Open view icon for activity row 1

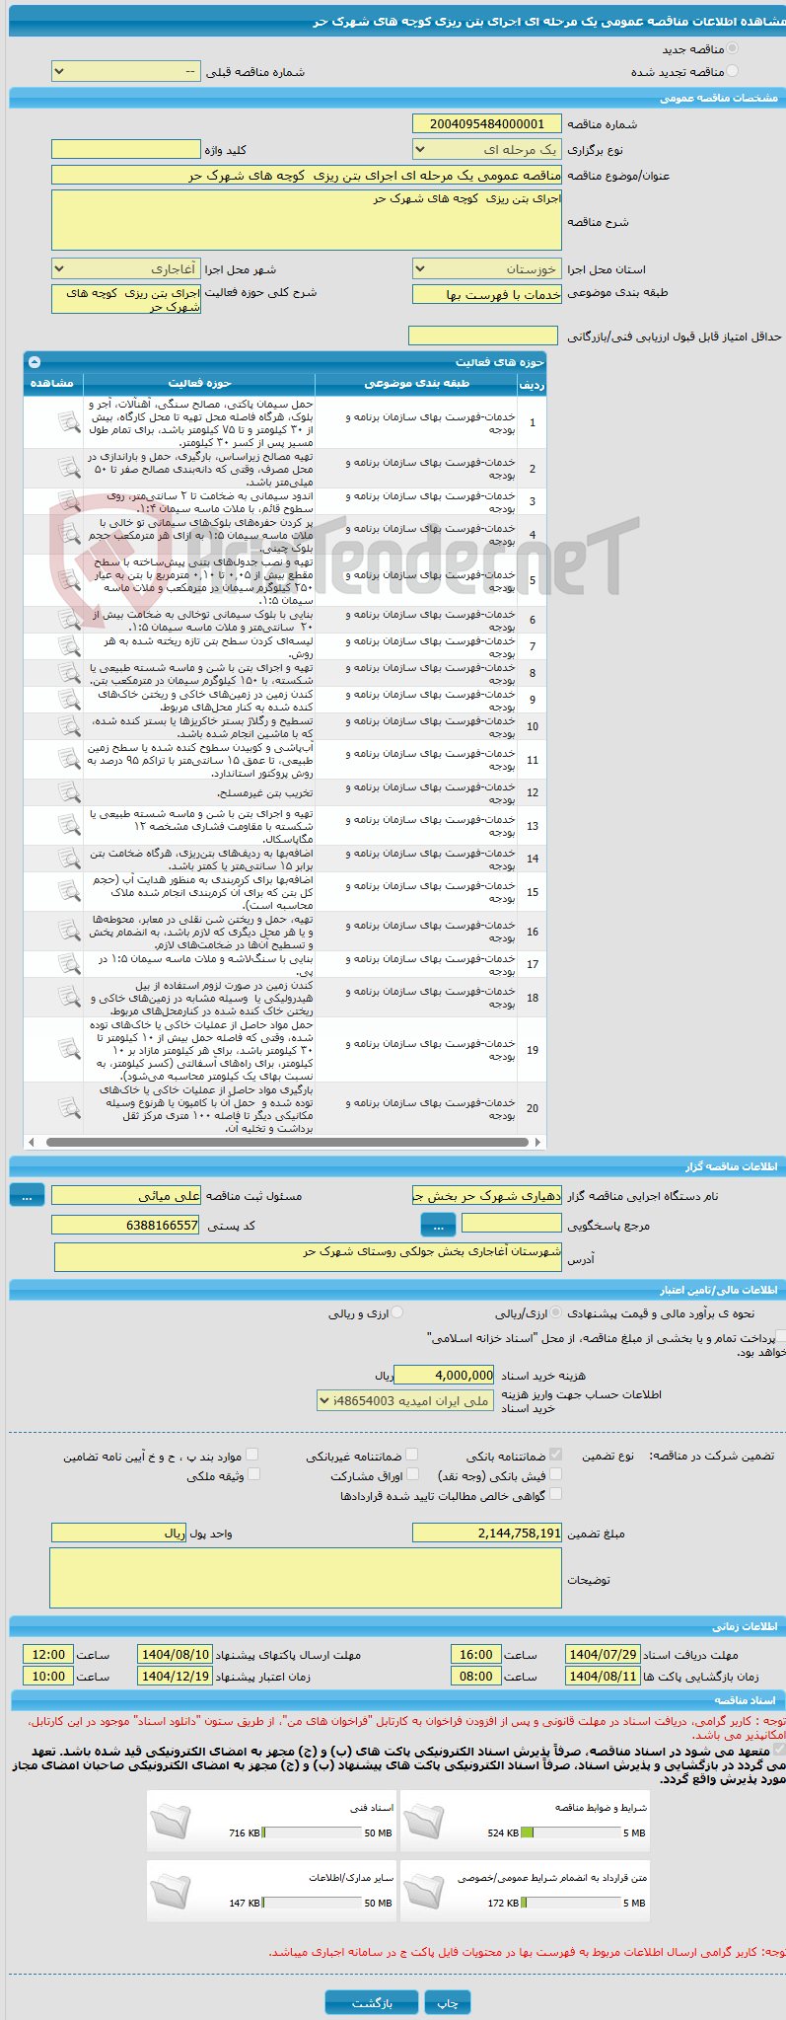point(68,422)
